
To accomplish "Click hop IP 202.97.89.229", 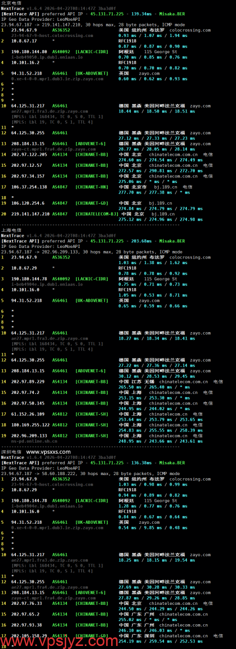I will 28,382.
